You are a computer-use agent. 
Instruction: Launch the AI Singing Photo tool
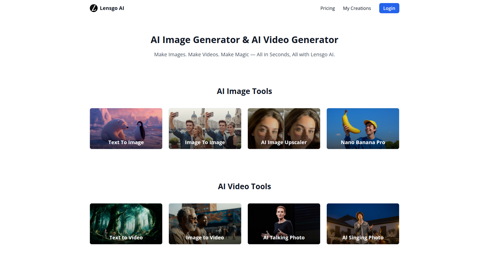pyautogui.click(x=363, y=224)
